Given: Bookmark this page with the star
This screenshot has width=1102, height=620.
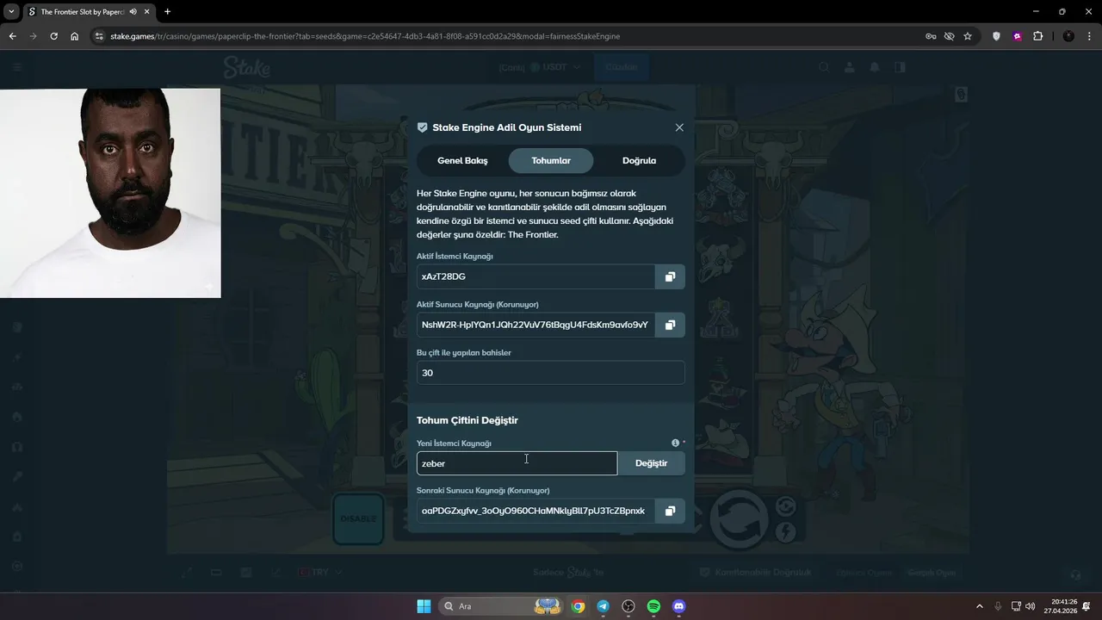Looking at the screenshot, I should (x=968, y=36).
